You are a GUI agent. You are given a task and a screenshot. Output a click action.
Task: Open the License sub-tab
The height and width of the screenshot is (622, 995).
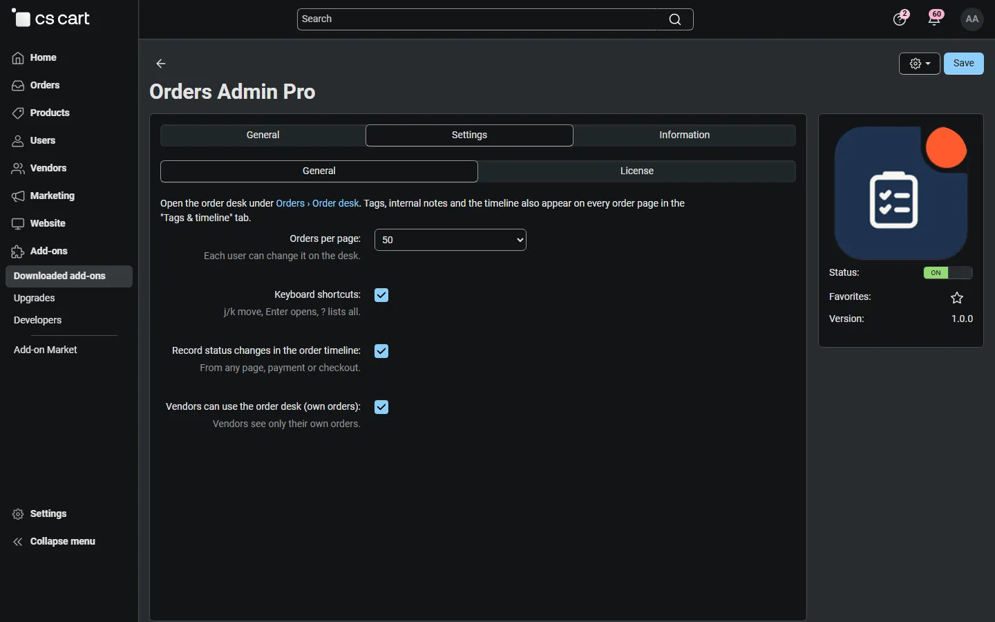click(637, 171)
